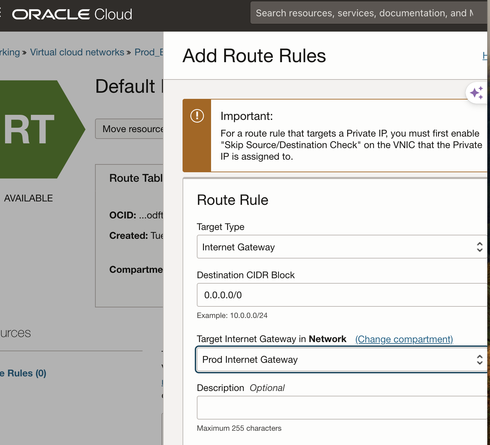The width and height of the screenshot is (490, 445).
Task: Click the Networking breadcrumb link
Action: click(x=10, y=52)
